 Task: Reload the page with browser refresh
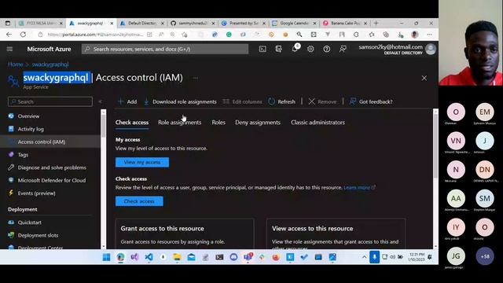(x=23, y=35)
